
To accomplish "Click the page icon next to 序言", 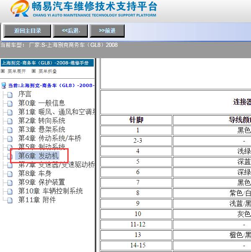I will coord(10,95).
